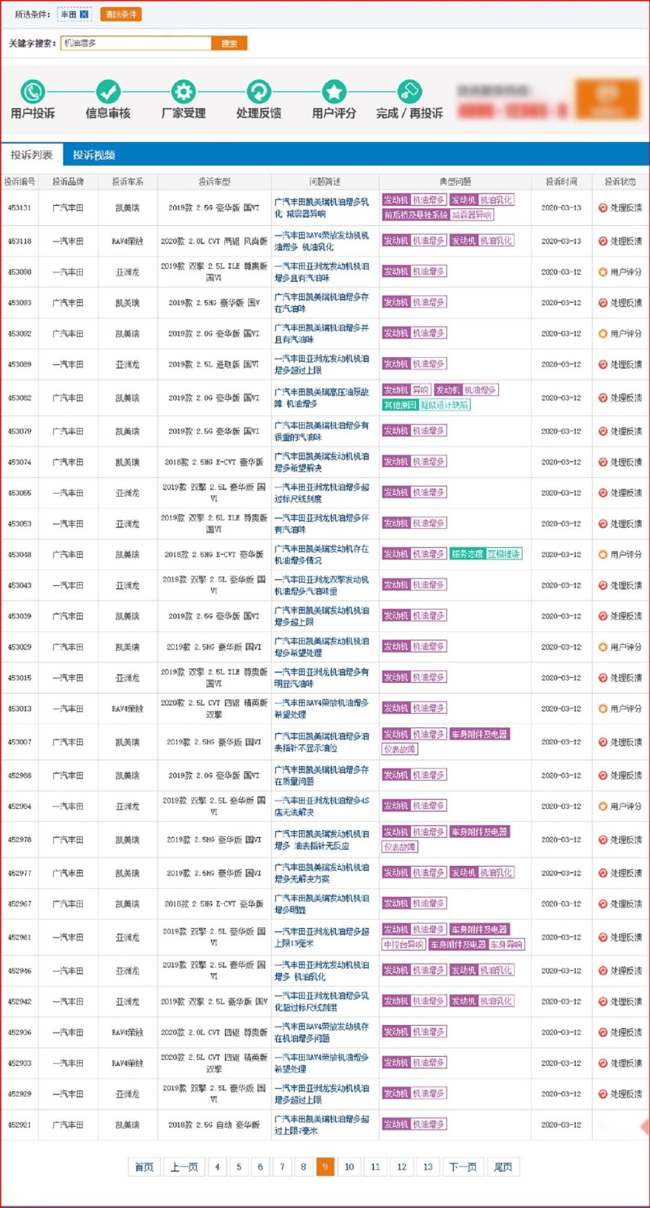Click 用户评分 status icon for complaint 453013
The width and height of the screenshot is (650, 1208).
click(x=603, y=709)
